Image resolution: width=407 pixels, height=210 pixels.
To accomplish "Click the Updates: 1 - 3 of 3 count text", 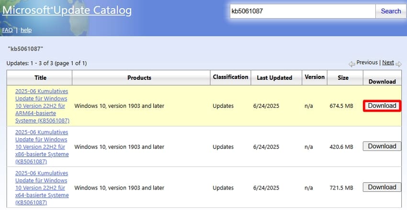I will [x=47, y=63].
